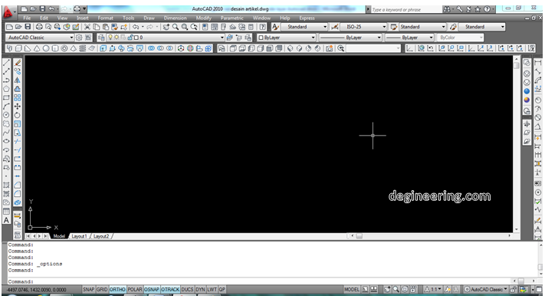This screenshot has width=545, height=299.
Task: Toggle OSNAP in status bar
Action: (x=152, y=289)
